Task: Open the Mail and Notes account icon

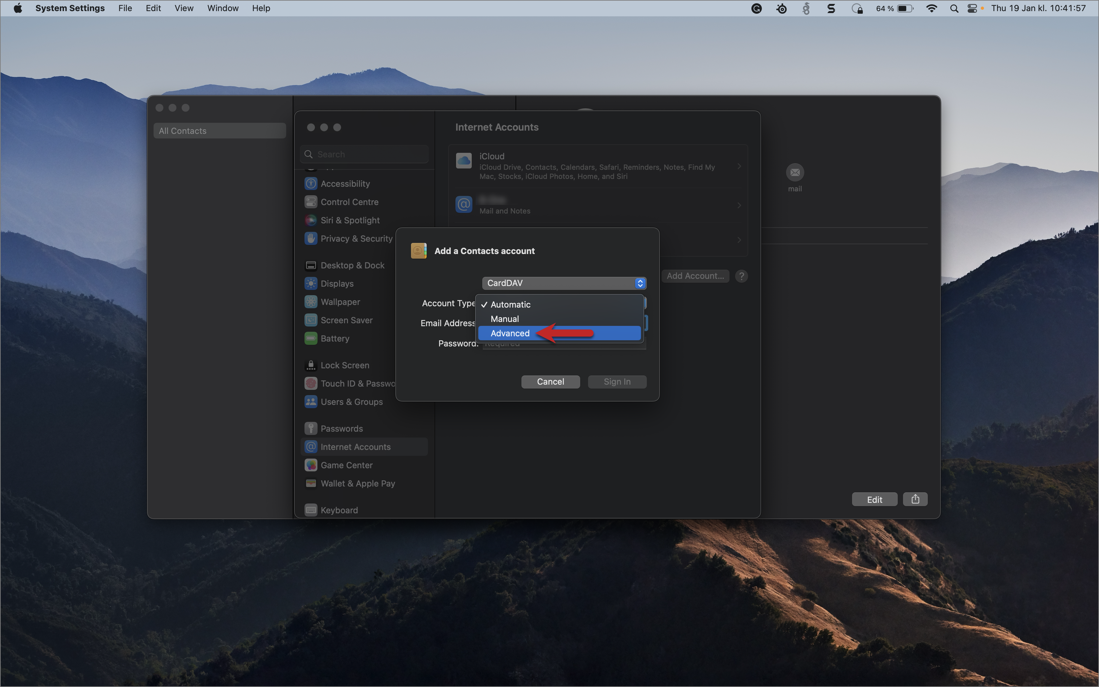Action: (x=464, y=204)
